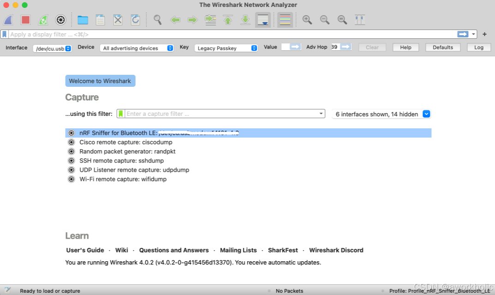The width and height of the screenshot is (495, 295).
Task: Open the User's Guide link
Action: [x=85, y=250]
